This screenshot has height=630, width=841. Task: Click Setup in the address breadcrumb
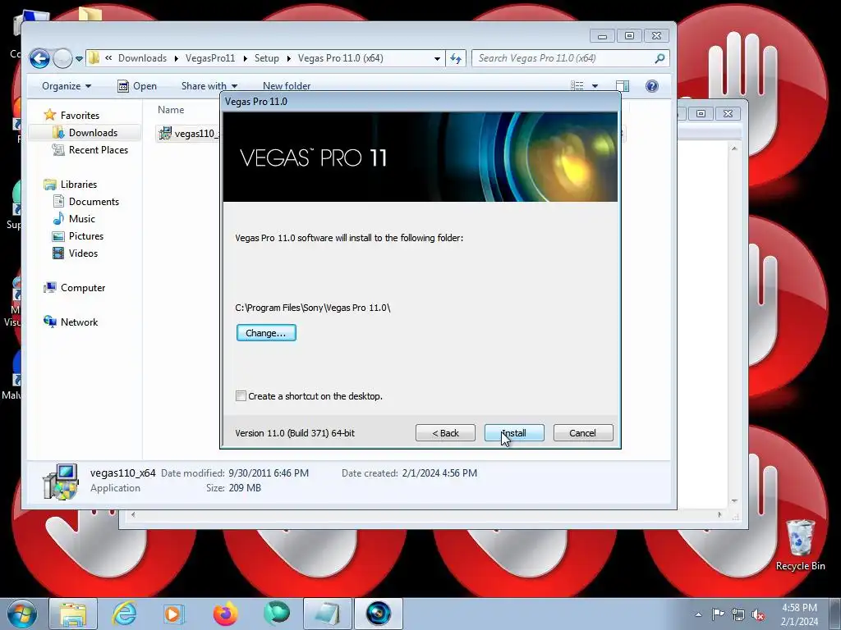click(x=267, y=58)
